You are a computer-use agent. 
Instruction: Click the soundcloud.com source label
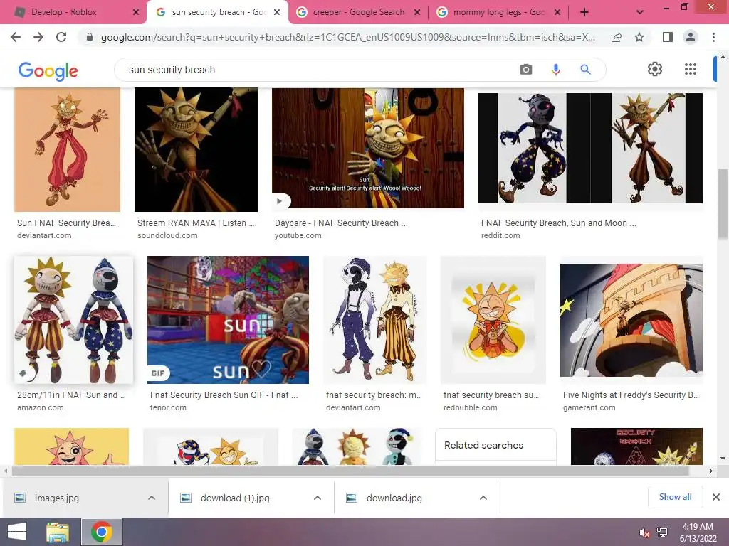click(x=167, y=235)
